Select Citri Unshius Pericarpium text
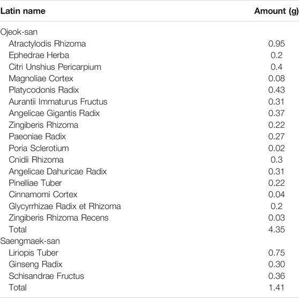Viewport: 299px width, 298px height. [55, 67]
